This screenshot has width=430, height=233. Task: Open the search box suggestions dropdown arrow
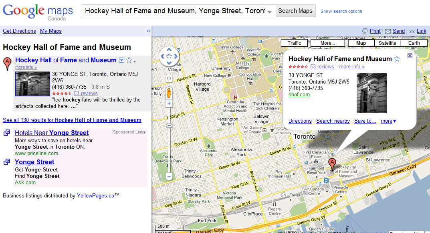pos(270,12)
